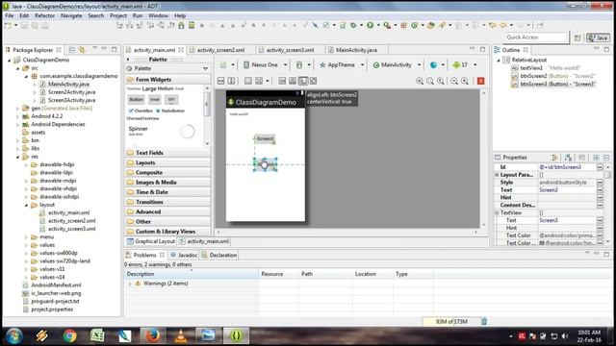Collapse RelativeLayout in the Outline

[x=499, y=60]
